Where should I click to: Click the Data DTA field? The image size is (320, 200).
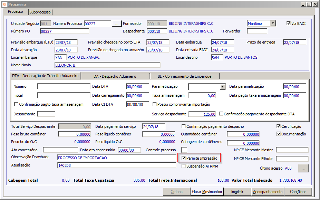[137, 86]
